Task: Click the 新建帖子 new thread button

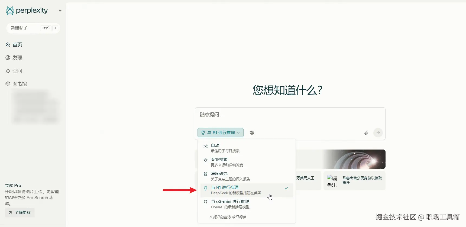Action: (33, 28)
